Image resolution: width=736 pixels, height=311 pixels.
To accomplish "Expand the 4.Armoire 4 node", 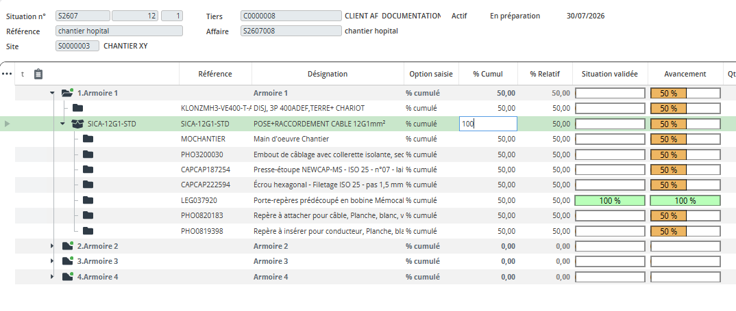I will click(52, 277).
